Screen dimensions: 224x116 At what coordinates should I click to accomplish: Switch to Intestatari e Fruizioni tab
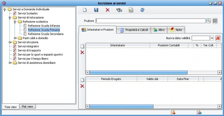point(97,30)
